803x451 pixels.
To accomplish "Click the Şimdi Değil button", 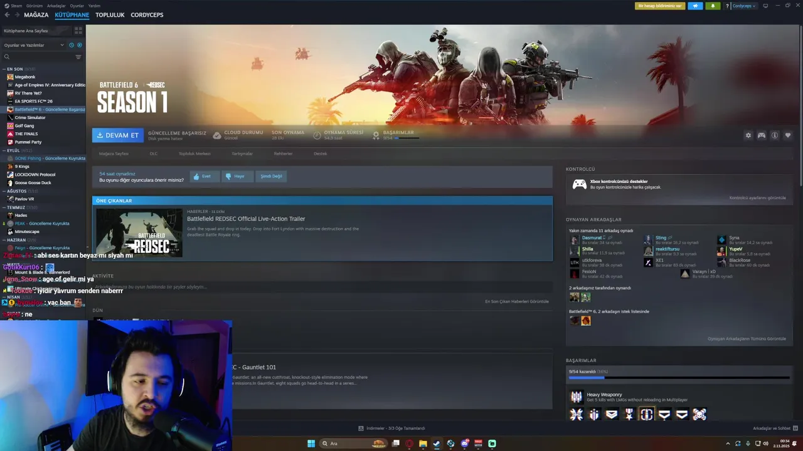I will coord(271,176).
